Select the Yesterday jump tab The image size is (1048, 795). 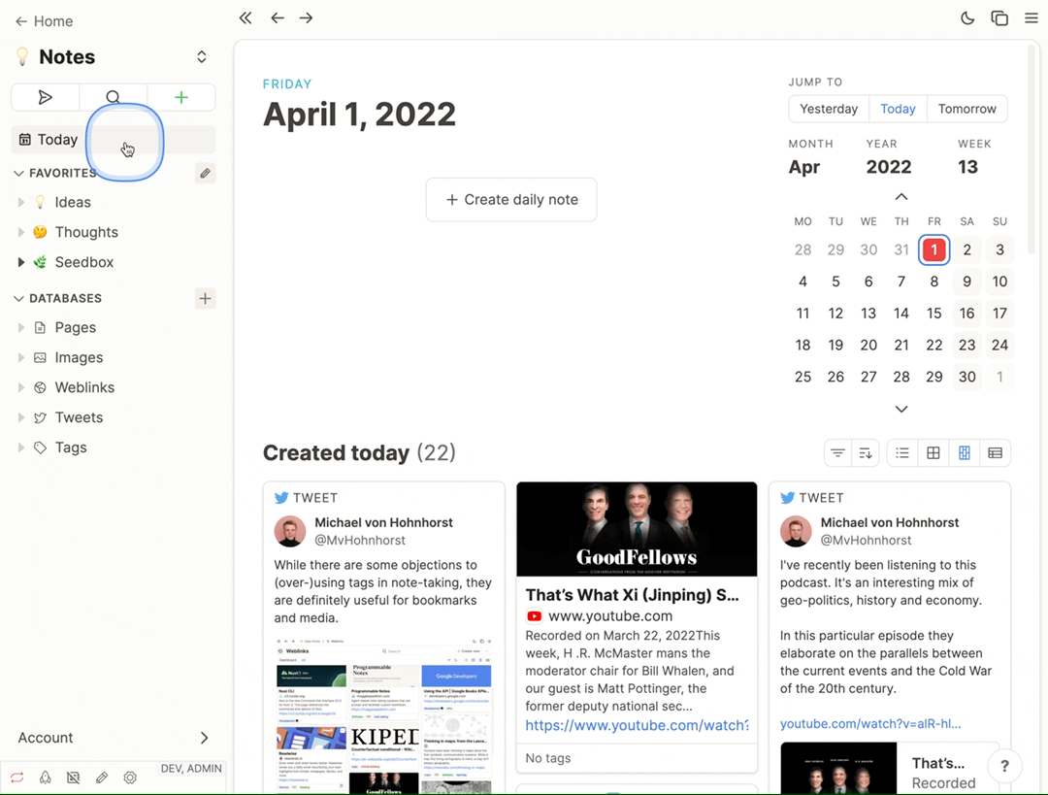click(829, 109)
